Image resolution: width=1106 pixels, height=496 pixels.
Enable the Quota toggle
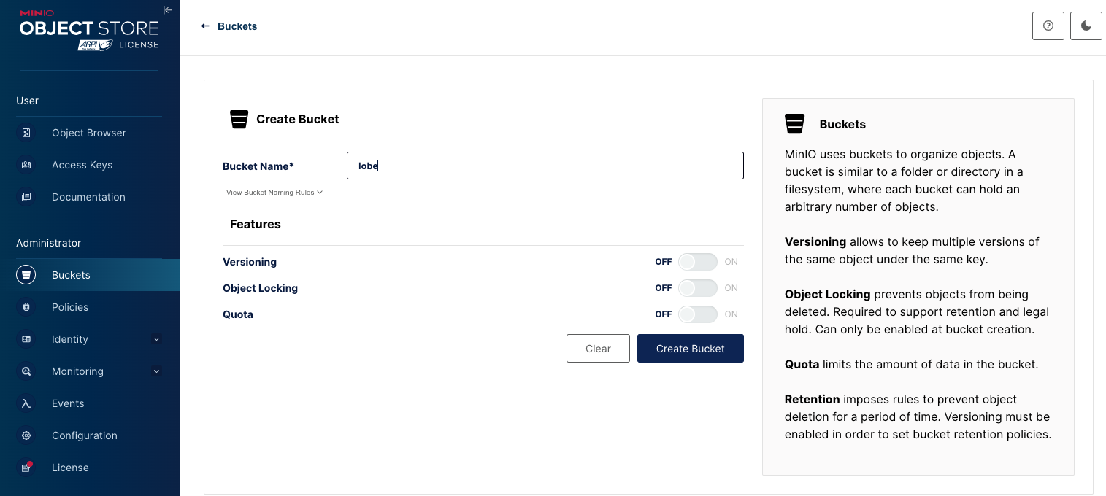click(x=697, y=314)
